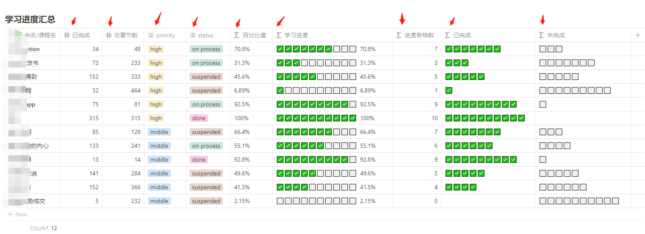645x234 pixels.
Task: Open the high priority tag in the 464-chapter row
Action: click(x=156, y=90)
